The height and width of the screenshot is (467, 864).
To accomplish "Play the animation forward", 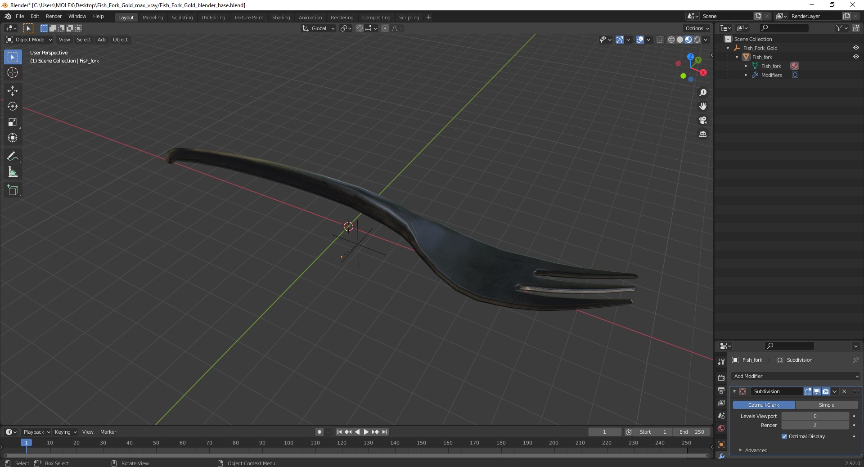I will tap(366, 432).
